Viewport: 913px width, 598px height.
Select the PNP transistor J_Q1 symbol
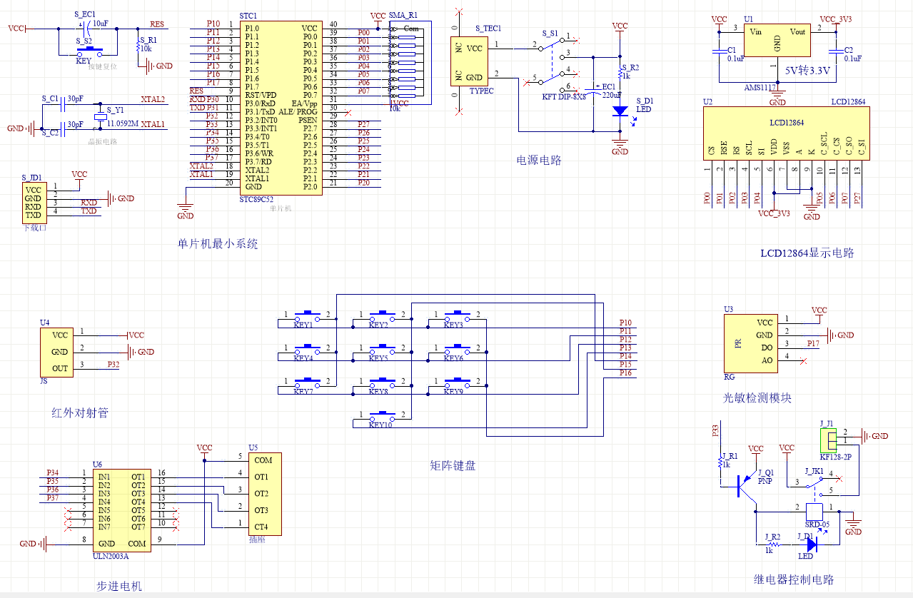[746, 487]
